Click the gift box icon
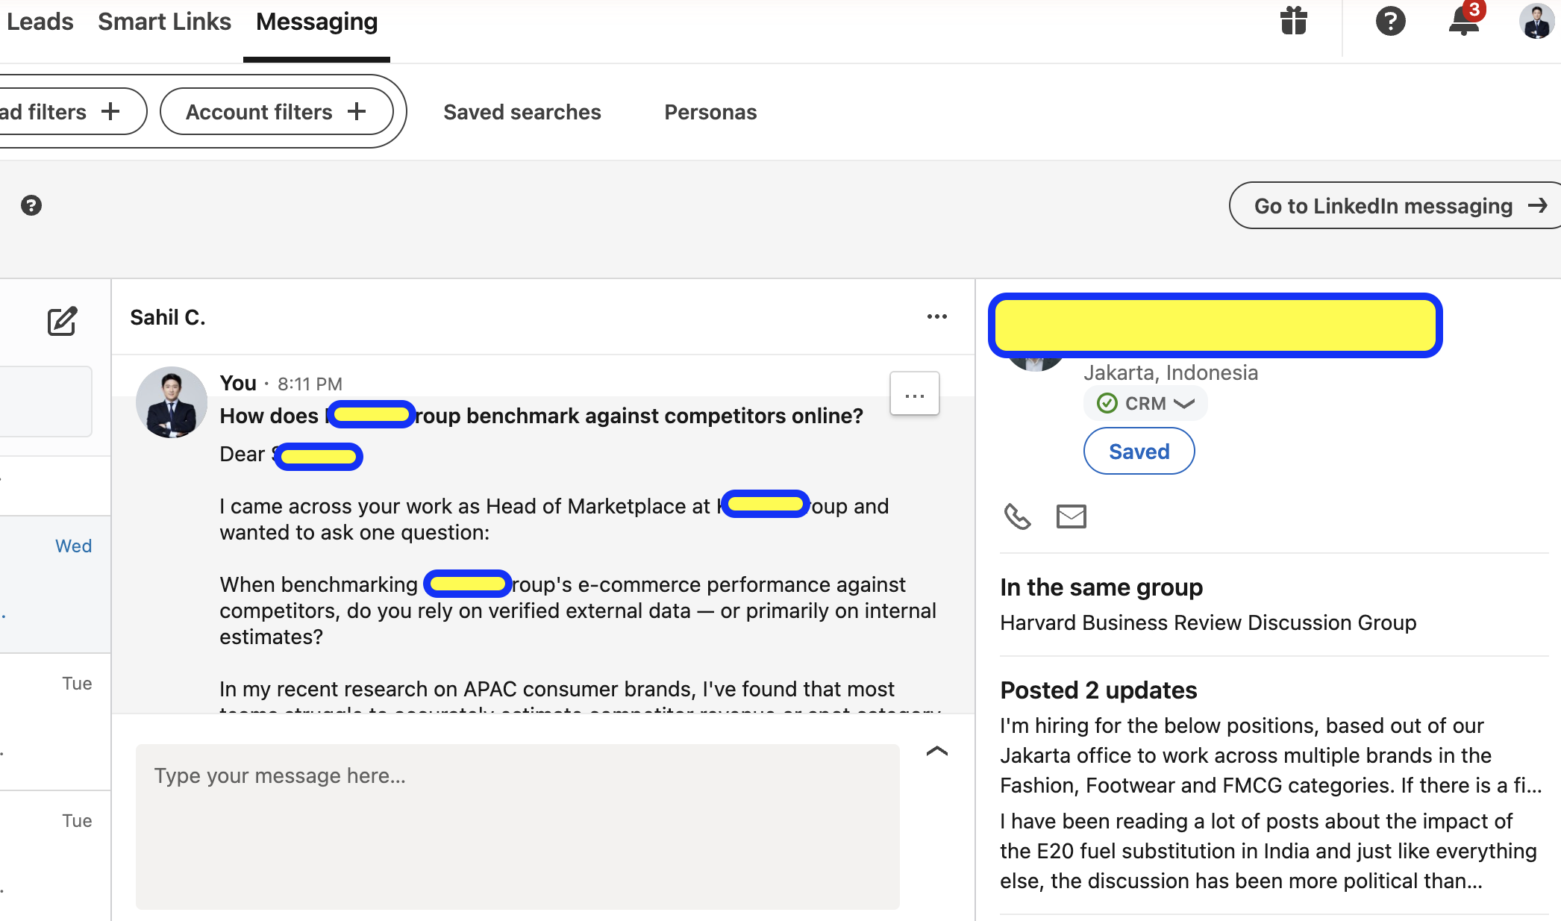The height and width of the screenshot is (921, 1561). [x=1293, y=22]
